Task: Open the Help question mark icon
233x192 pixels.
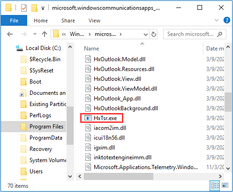Action: [x=227, y=20]
